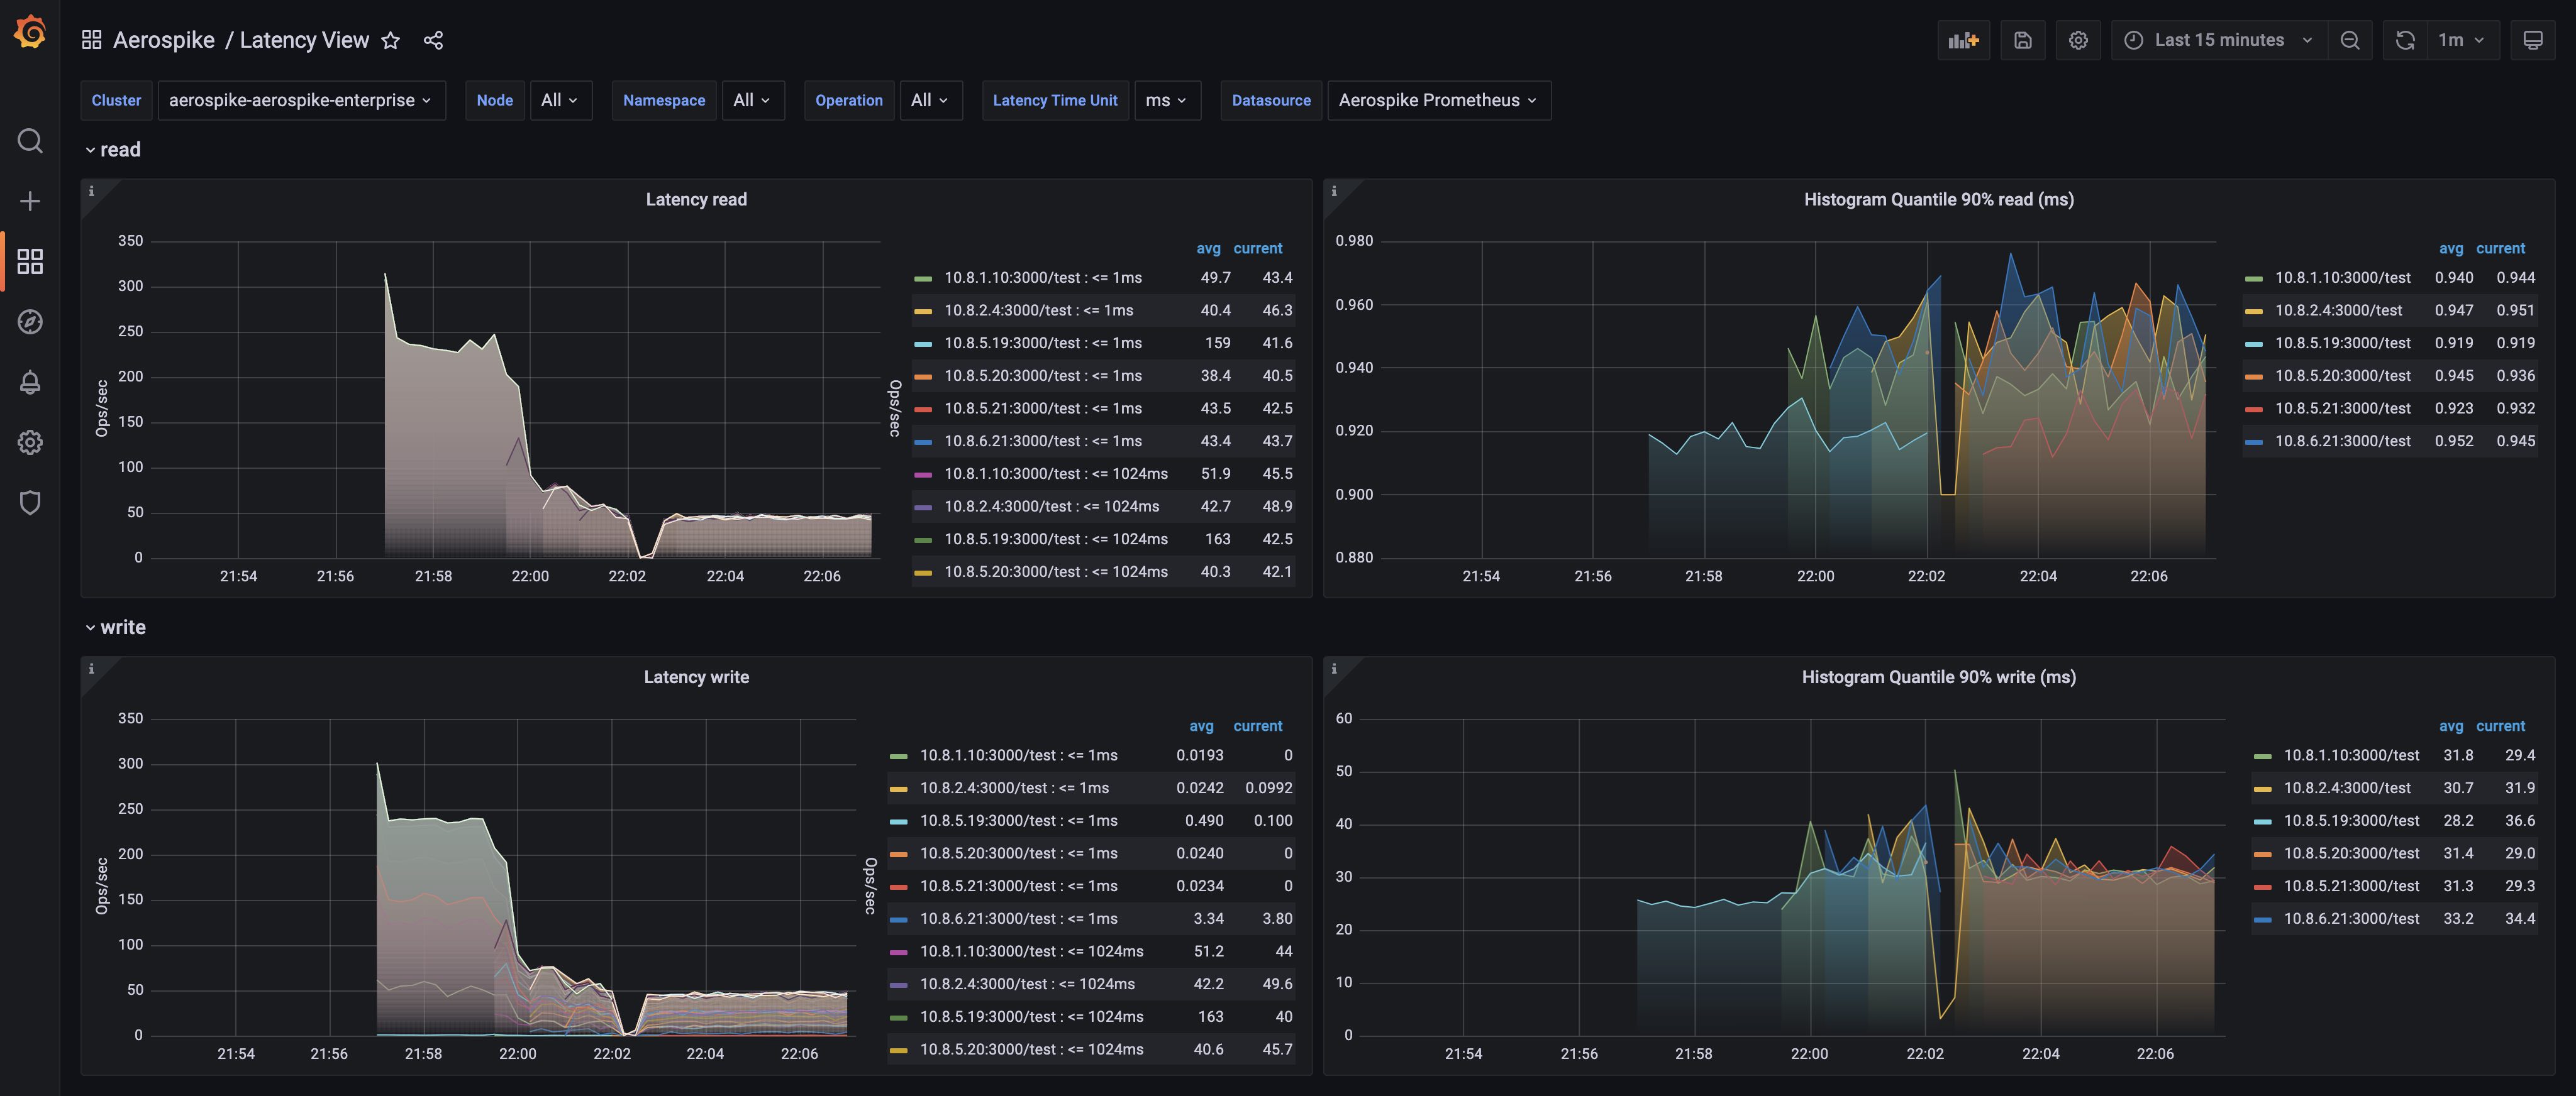
Task: Click blue color swatch for 10.8.6.21 in write quantile legend
Action: click(2263, 918)
